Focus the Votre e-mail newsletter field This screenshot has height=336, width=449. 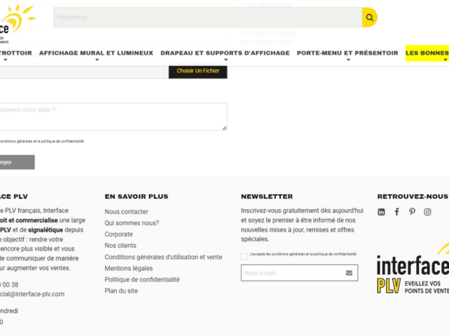[292, 273]
